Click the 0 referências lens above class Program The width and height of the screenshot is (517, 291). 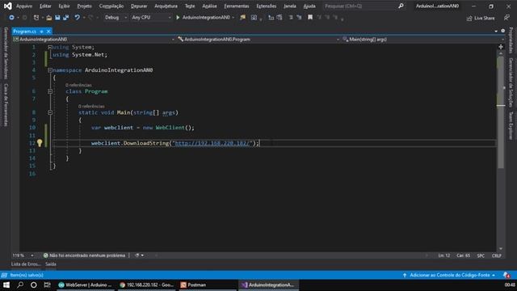point(78,85)
